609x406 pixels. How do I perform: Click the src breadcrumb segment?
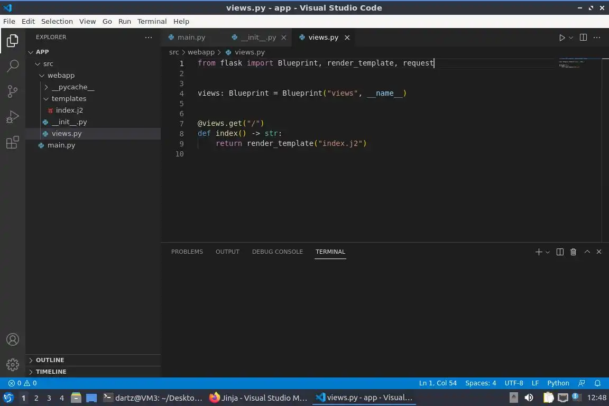[x=174, y=52]
